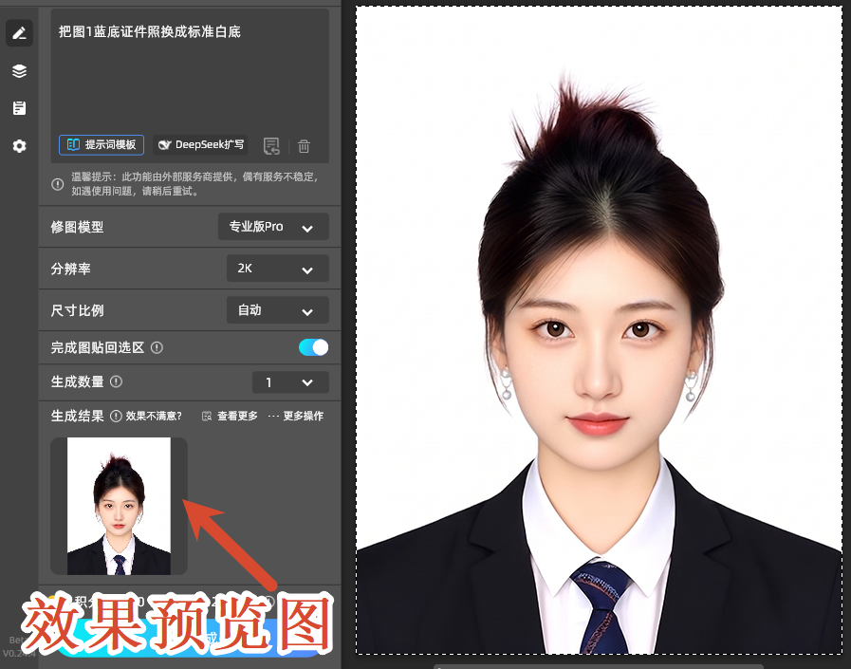The width and height of the screenshot is (851, 669).
Task: Open the layers stack sidebar icon
Action: [19, 70]
